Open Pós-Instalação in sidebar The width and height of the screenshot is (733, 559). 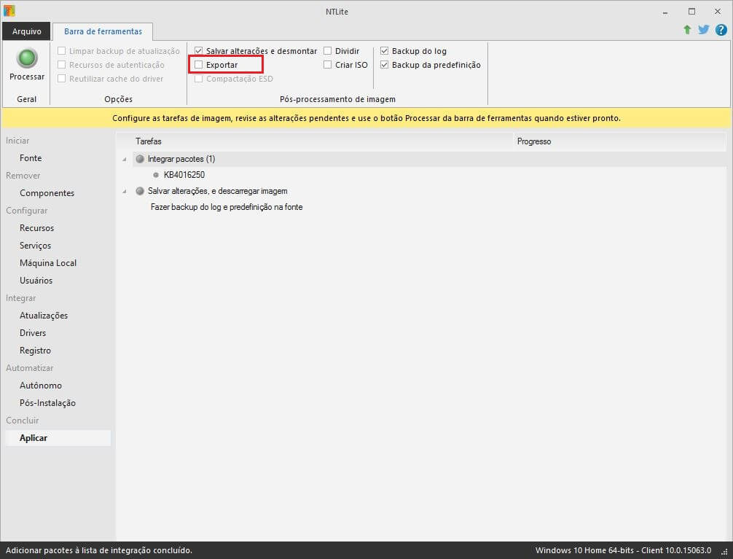[47, 403]
